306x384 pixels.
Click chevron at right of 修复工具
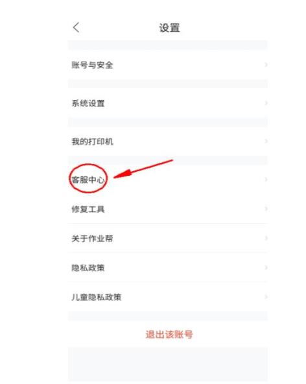[266, 209]
